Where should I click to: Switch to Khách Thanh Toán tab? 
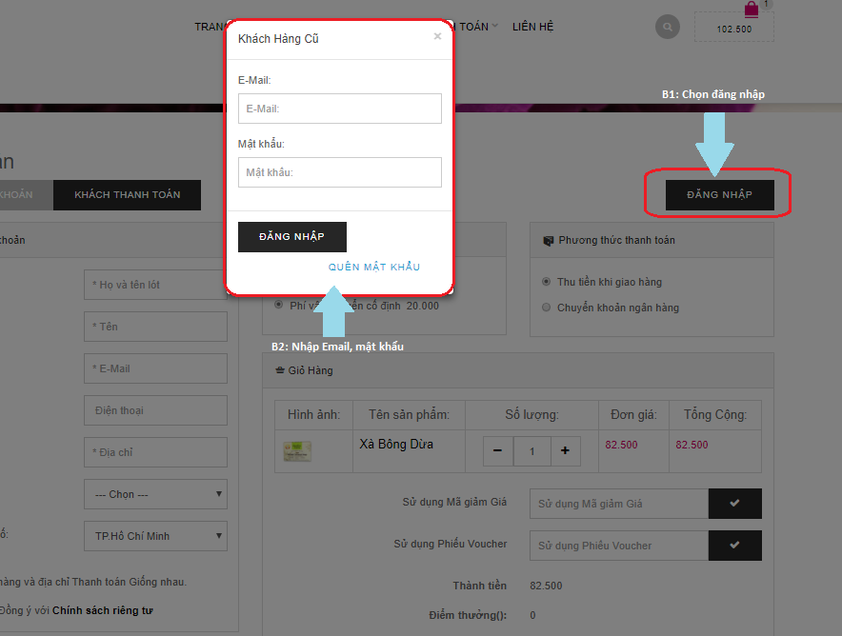pyautogui.click(x=127, y=195)
